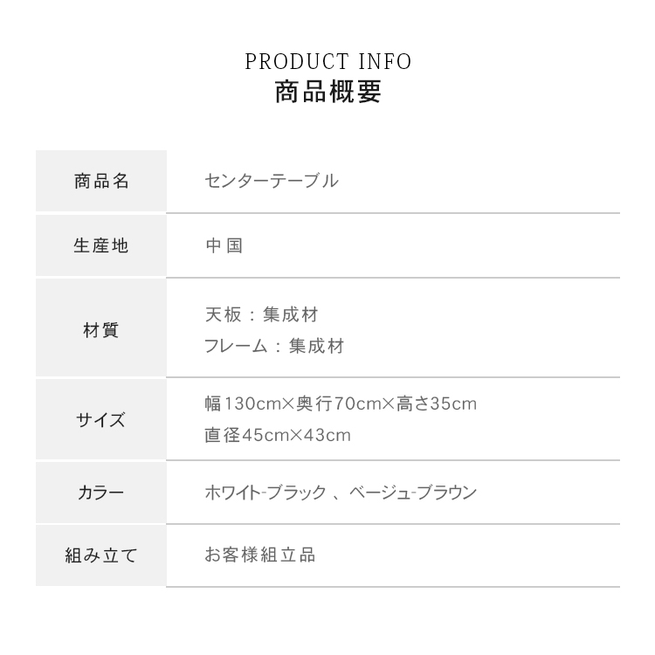Click the 組み立て row label
655x655 pixels.
point(101,555)
